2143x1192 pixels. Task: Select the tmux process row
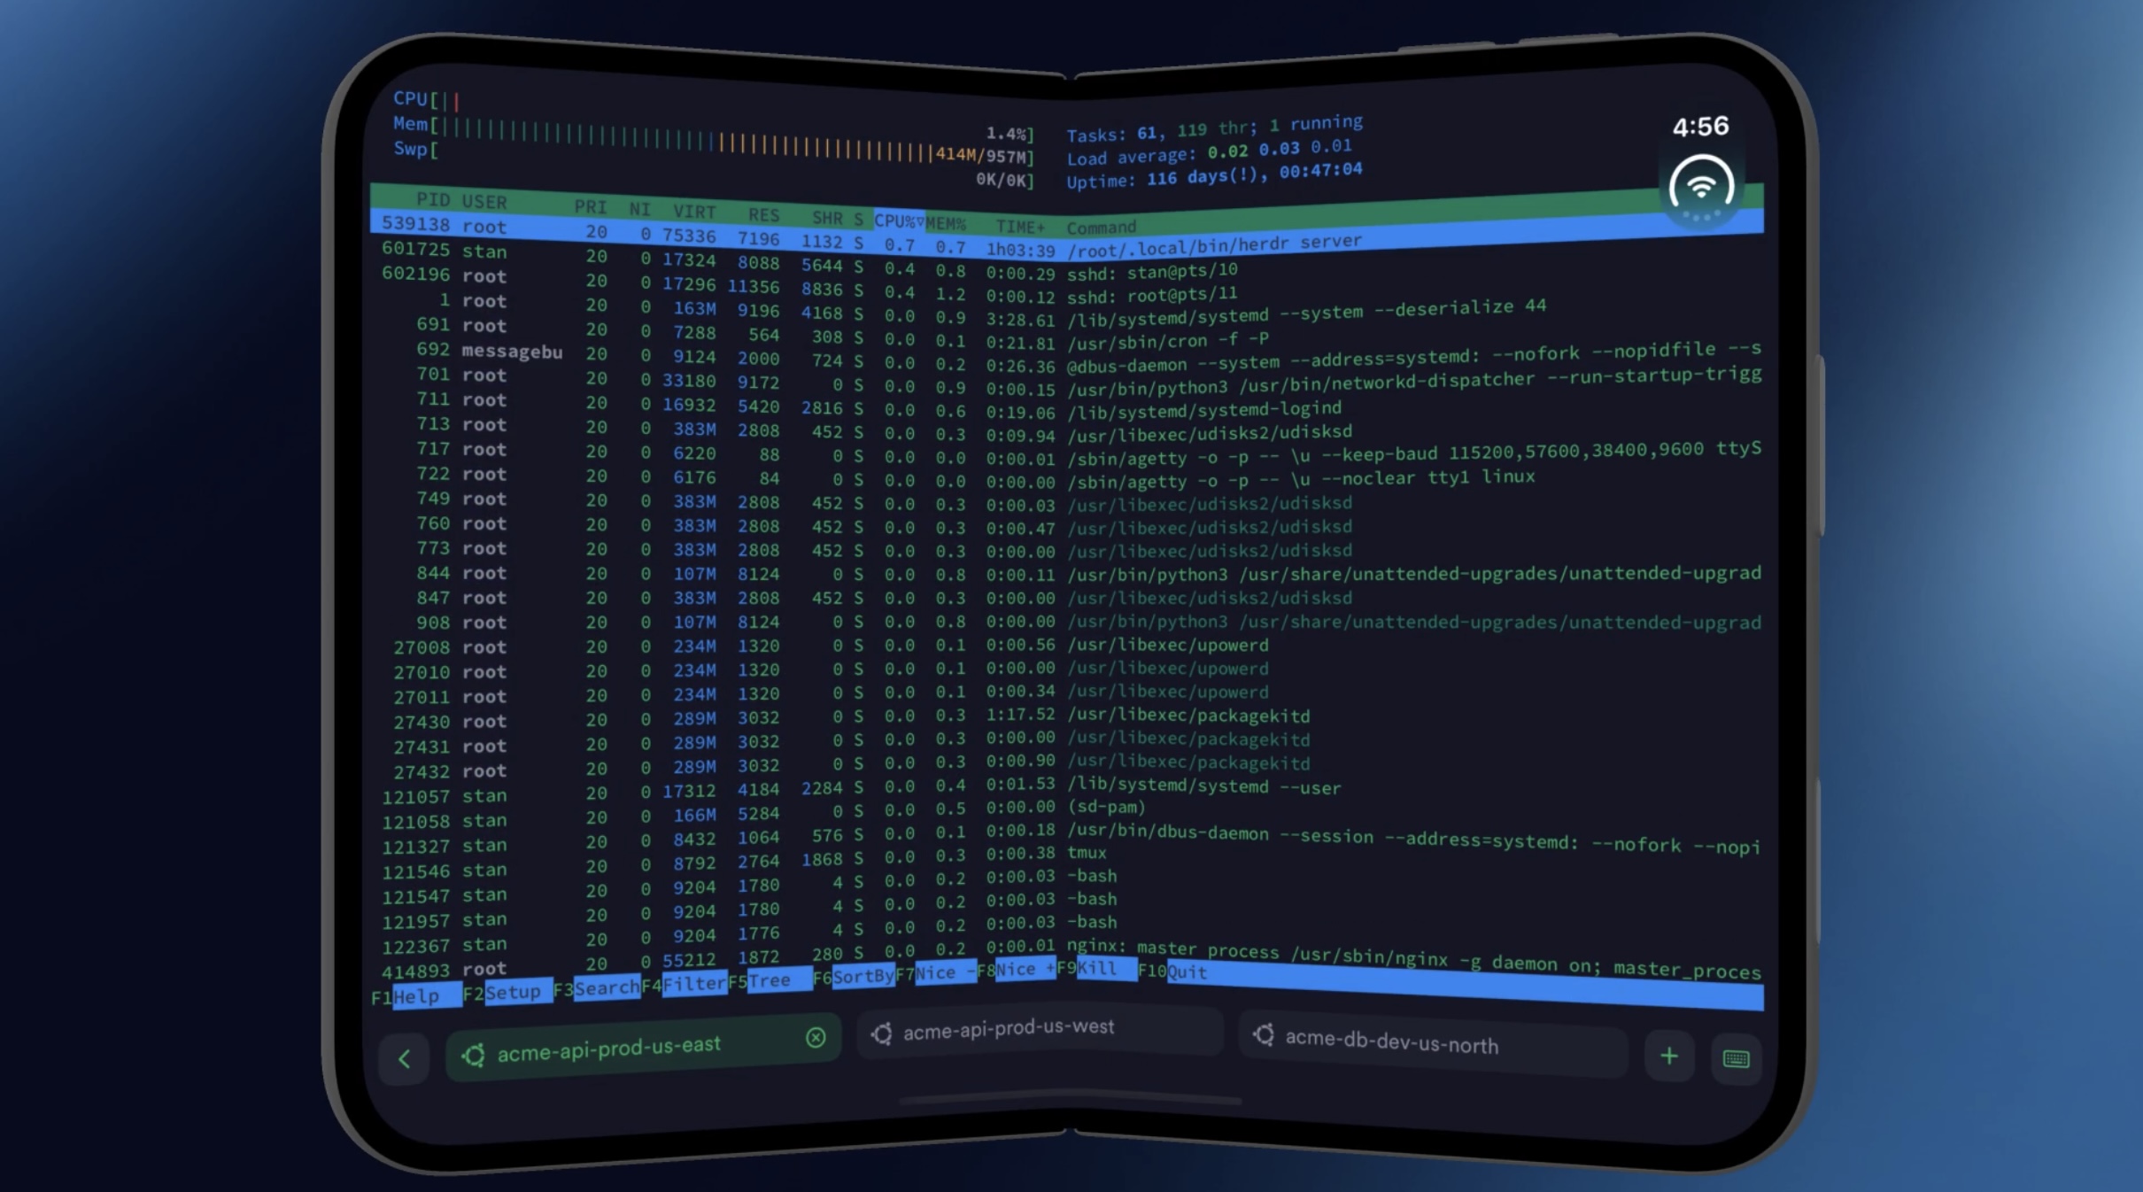[1066, 859]
